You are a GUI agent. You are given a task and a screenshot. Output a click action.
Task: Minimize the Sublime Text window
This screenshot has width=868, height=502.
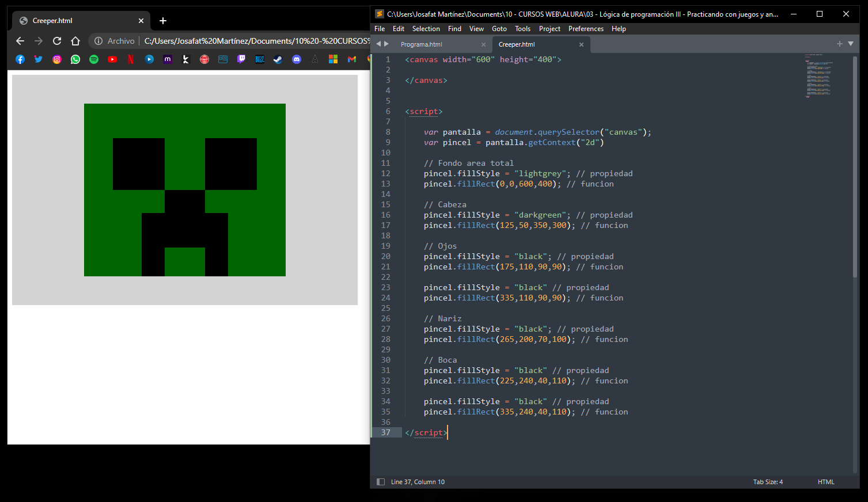pos(793,14)
